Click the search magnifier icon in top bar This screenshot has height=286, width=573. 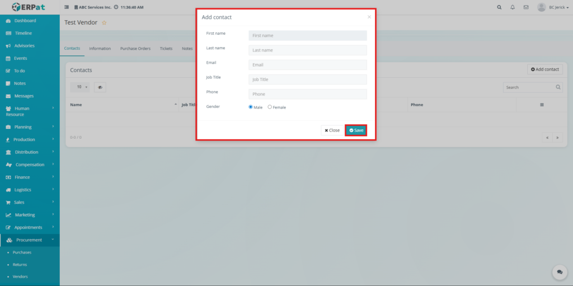[499, 7]
